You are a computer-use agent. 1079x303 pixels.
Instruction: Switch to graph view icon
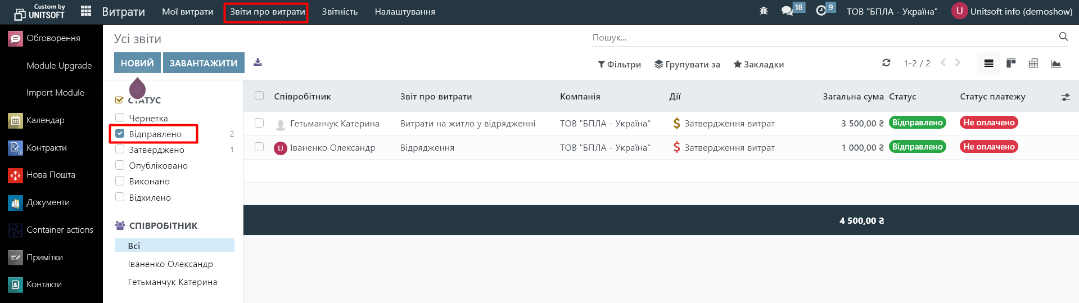pos(1056,64)
